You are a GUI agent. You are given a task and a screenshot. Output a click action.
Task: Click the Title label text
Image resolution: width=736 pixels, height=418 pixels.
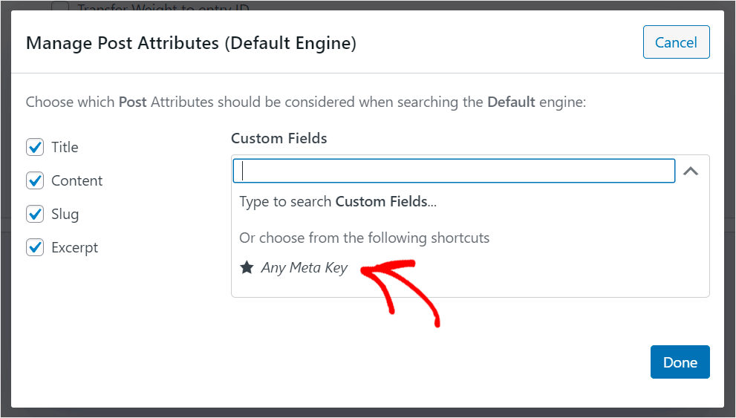pyautogui.click(x=65, y=147)
